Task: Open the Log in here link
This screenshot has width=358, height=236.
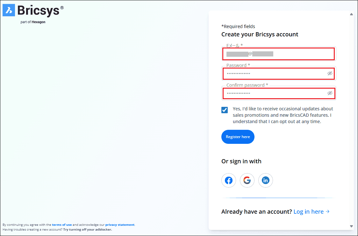Action: pyautogui.click(x=308, y=211)
